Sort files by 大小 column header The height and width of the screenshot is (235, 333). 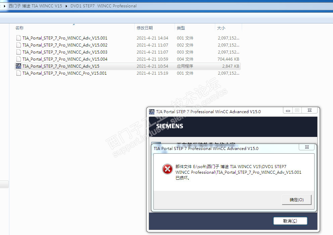click(x=221, y=28)
